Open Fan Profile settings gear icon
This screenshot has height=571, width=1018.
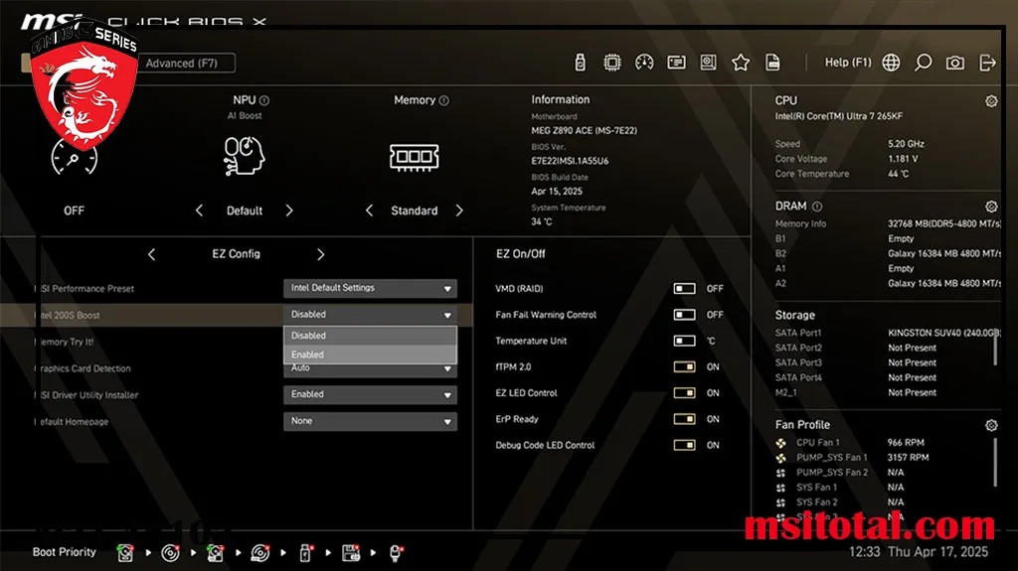pyautogui.click(x=991, y=425)
